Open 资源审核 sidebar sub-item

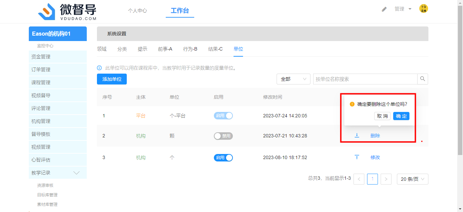(45, 185)
